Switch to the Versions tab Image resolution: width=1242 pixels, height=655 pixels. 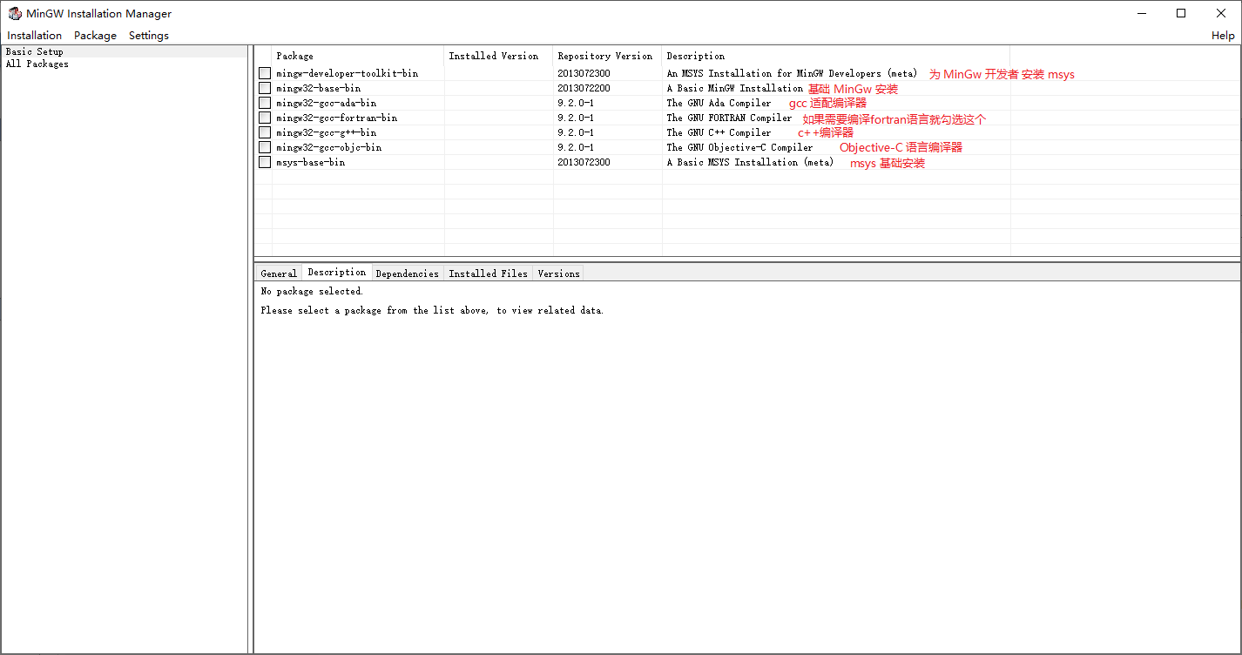coord(559,273)
